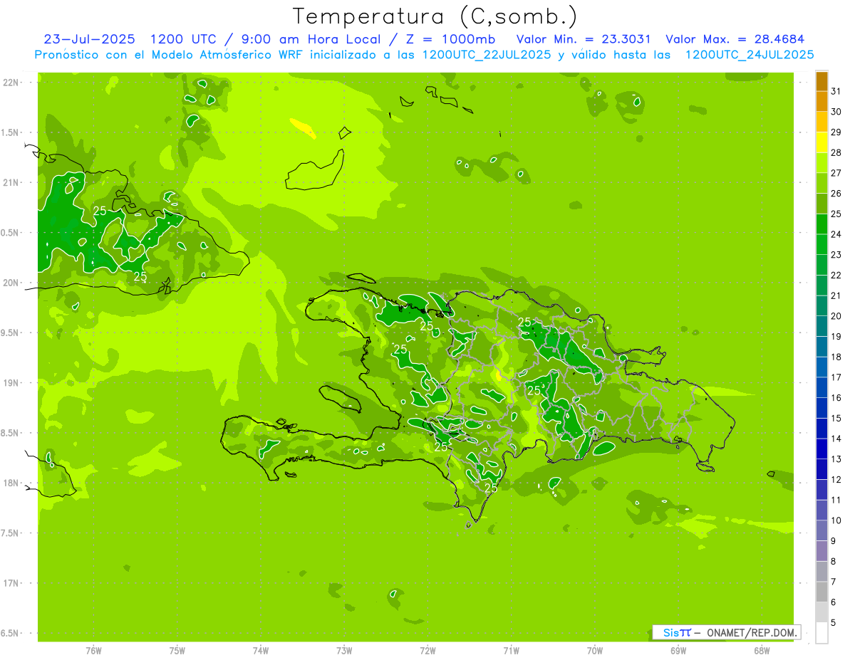Click the longitude axis label "71W"
The width and height of the screenshot is (855, 660).
click(511, 651)
